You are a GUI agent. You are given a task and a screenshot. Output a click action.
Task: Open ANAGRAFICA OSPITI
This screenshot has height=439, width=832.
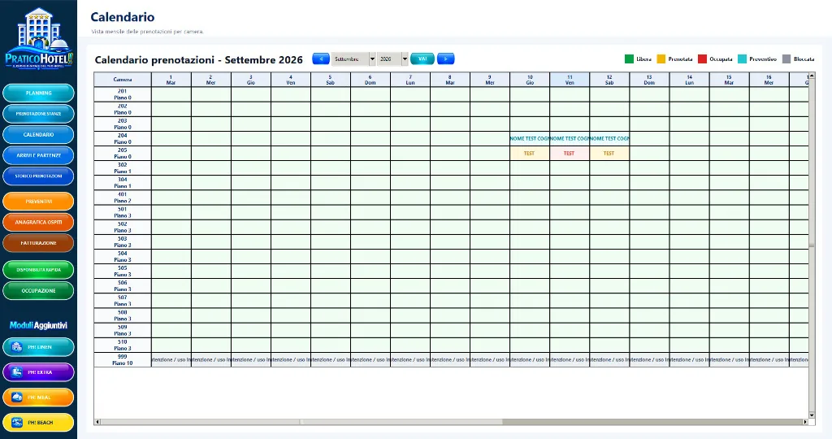coord(39,222)
